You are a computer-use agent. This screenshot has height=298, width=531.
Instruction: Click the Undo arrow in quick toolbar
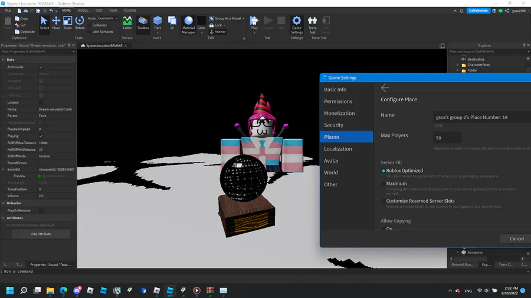coord(51,11)
